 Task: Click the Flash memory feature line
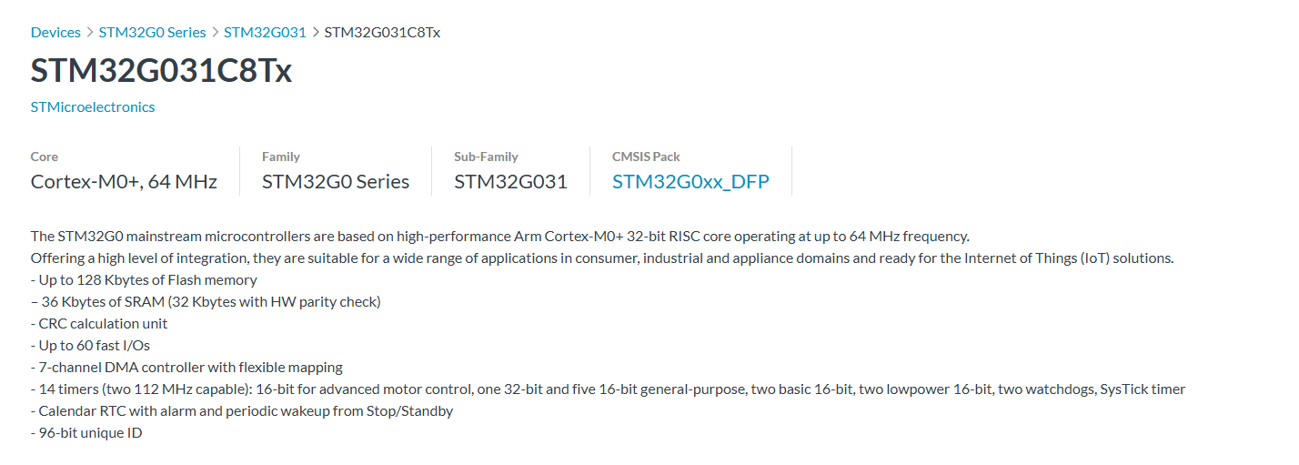click(x=144, y=279)
